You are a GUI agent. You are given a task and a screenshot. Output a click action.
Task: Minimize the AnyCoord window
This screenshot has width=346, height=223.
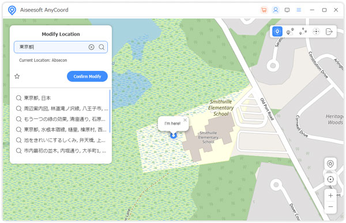[312, 10]
